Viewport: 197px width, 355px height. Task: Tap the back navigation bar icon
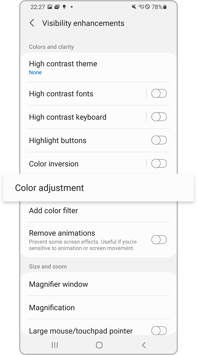pos(143,345)
